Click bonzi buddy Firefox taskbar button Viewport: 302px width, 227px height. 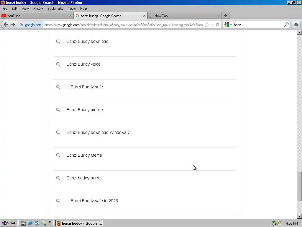tap(79, 223)
